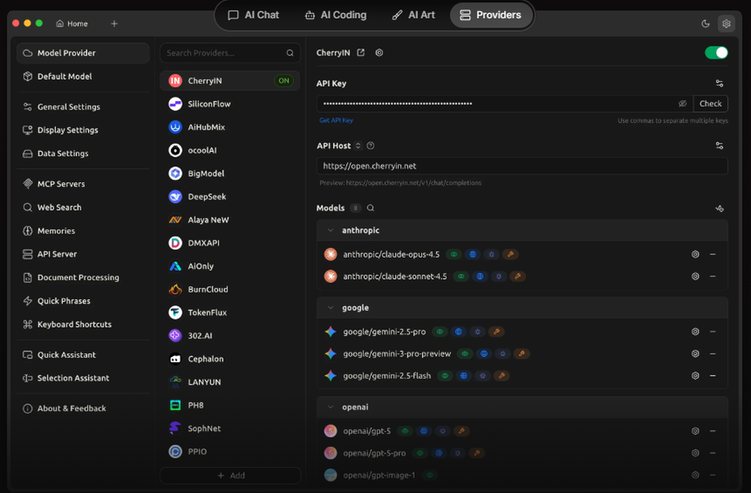The image size is (751, 493).
Task: Select BurnCloud provider
Action: coord(230,289)
